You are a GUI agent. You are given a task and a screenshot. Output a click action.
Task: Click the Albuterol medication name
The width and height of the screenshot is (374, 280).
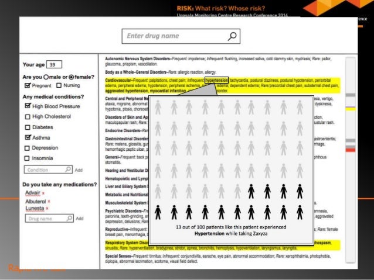tap(36, 202)
